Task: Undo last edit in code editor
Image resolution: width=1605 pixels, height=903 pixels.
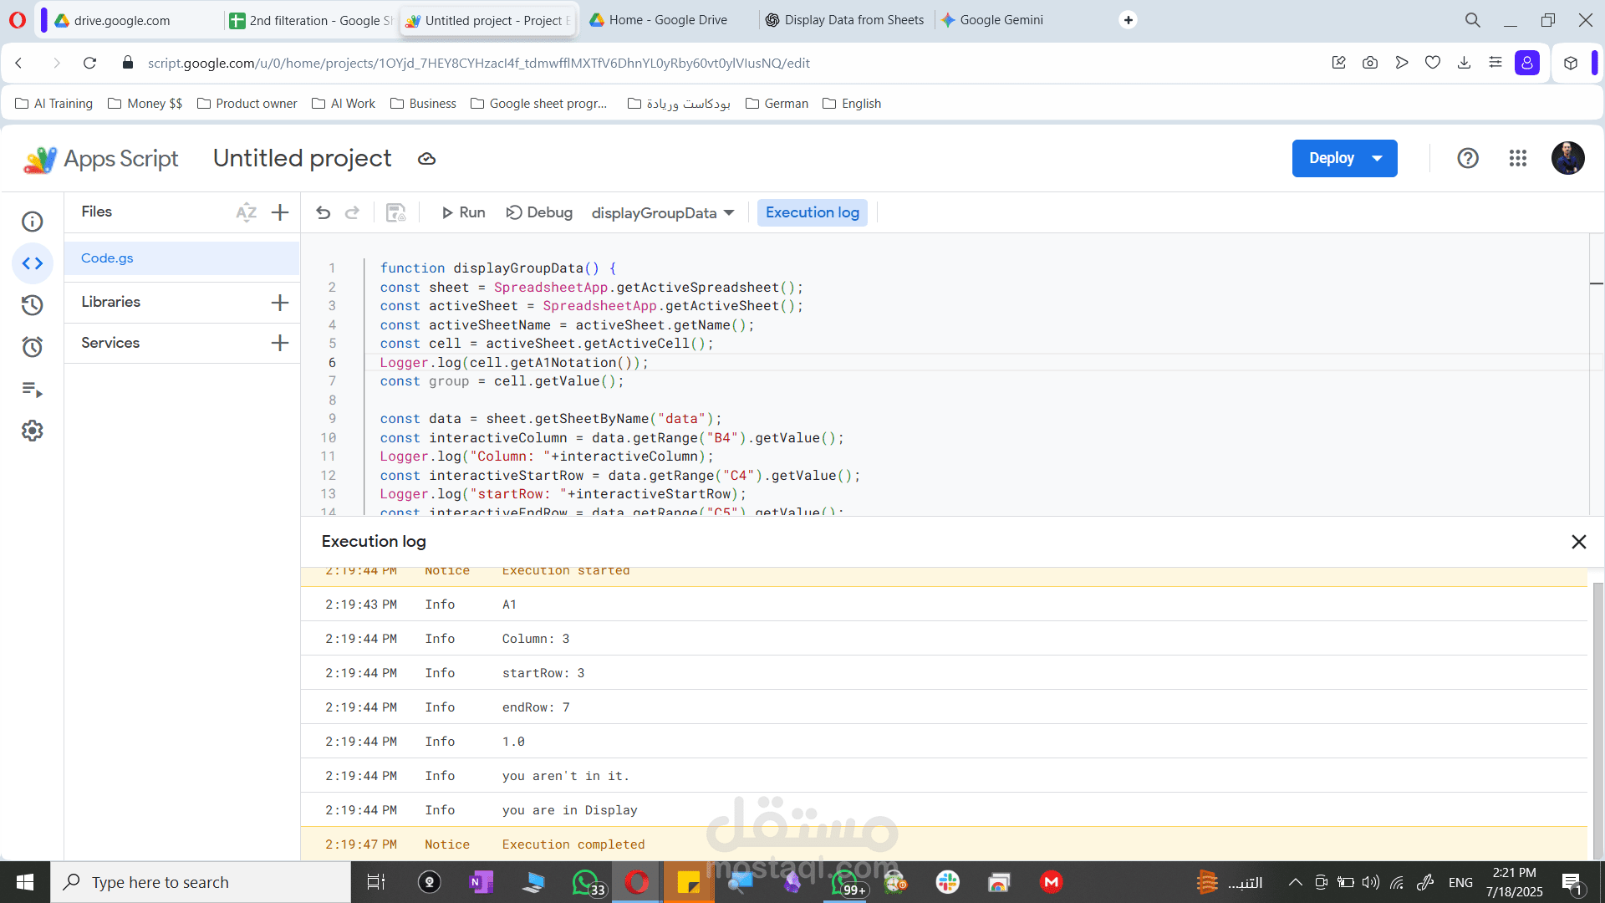Action: click(324, 212)
